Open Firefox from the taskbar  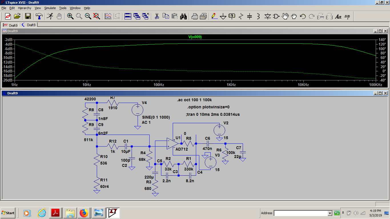(x=84, y=213)
